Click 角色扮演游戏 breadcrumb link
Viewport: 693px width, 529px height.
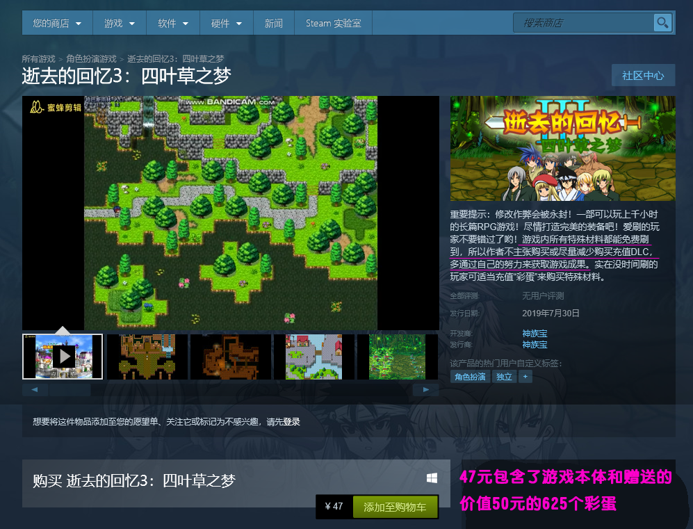pyautogui.click(x=91, y=59)
